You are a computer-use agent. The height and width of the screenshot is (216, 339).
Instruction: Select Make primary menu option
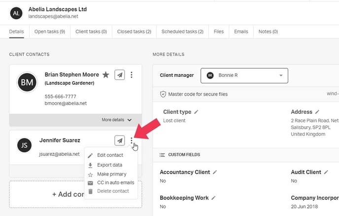[x=111, y=174]
